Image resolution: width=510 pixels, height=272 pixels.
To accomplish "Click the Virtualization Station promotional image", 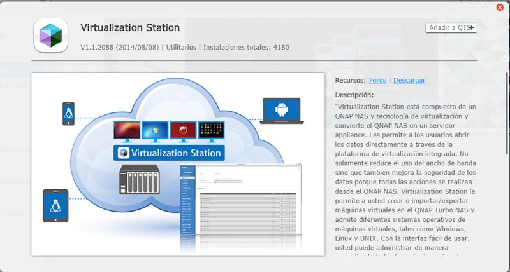I will tap(178, 165).
